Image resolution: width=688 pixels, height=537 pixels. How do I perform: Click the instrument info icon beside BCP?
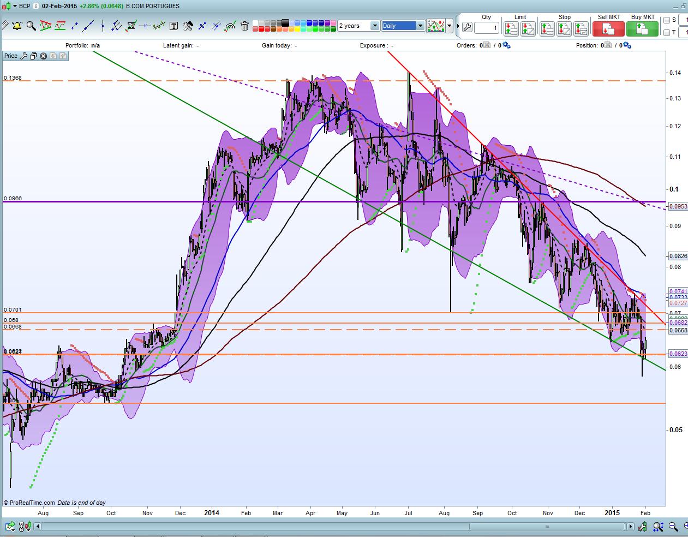(x=35, y=6)
